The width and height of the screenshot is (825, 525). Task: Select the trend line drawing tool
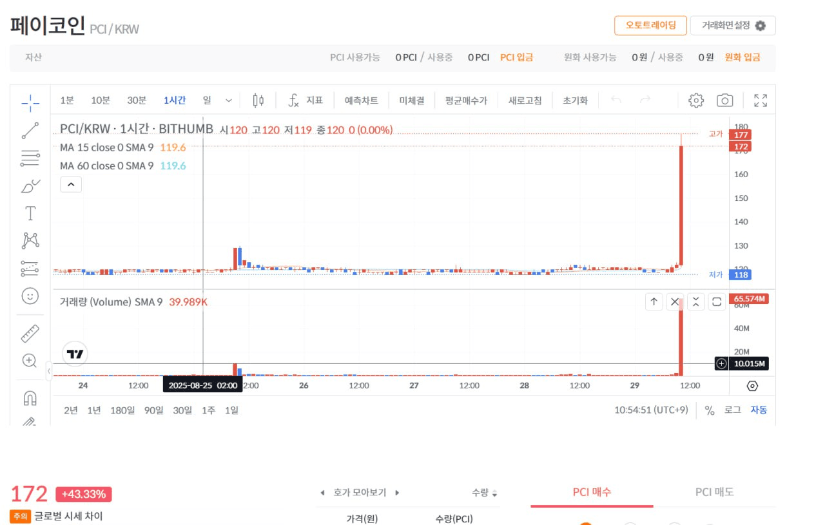click(x=30, y=131)
